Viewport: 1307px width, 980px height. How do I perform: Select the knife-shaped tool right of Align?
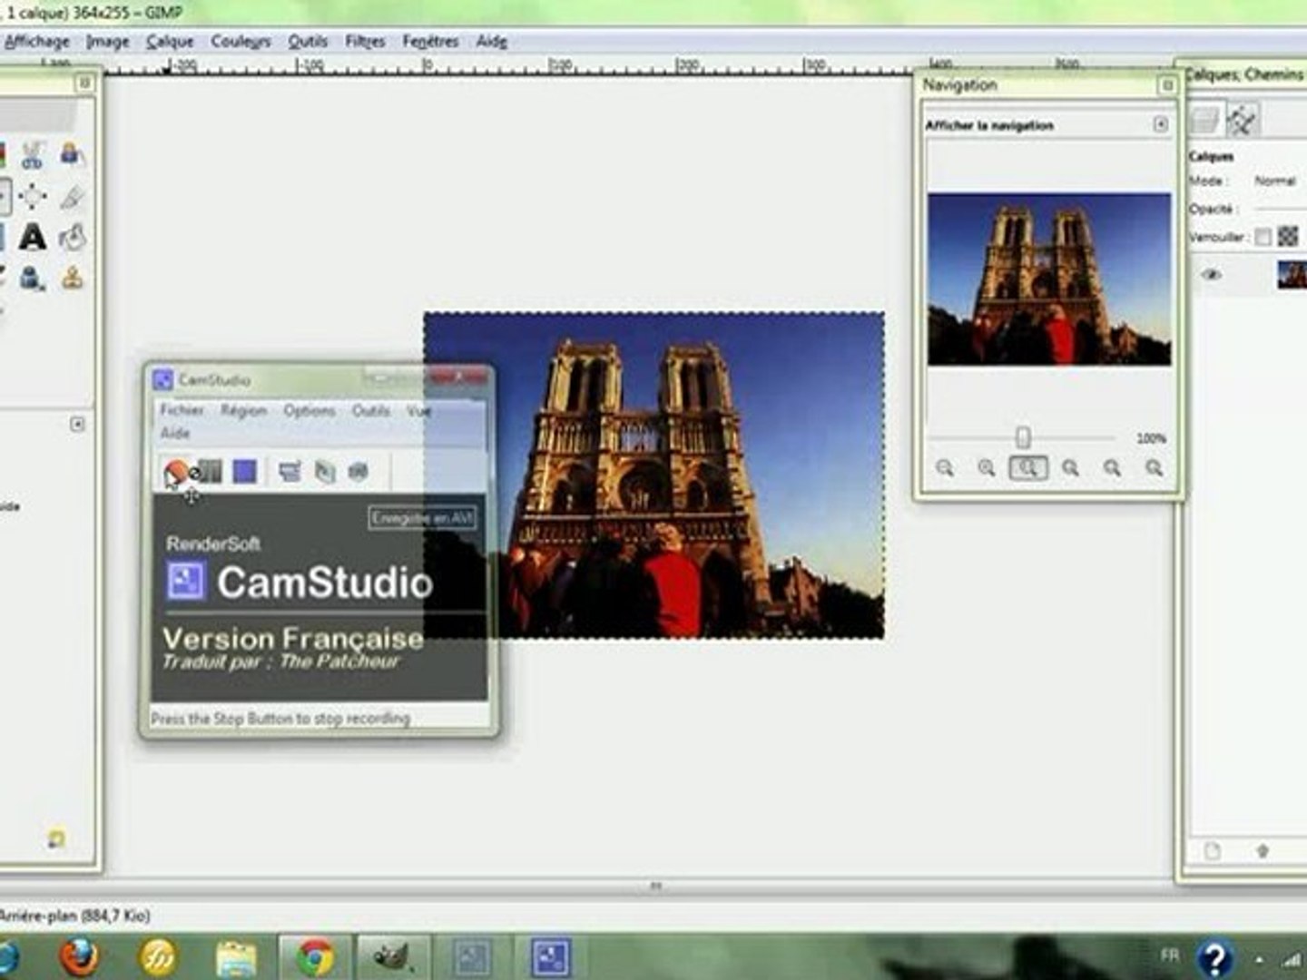(x=73, y=197)
